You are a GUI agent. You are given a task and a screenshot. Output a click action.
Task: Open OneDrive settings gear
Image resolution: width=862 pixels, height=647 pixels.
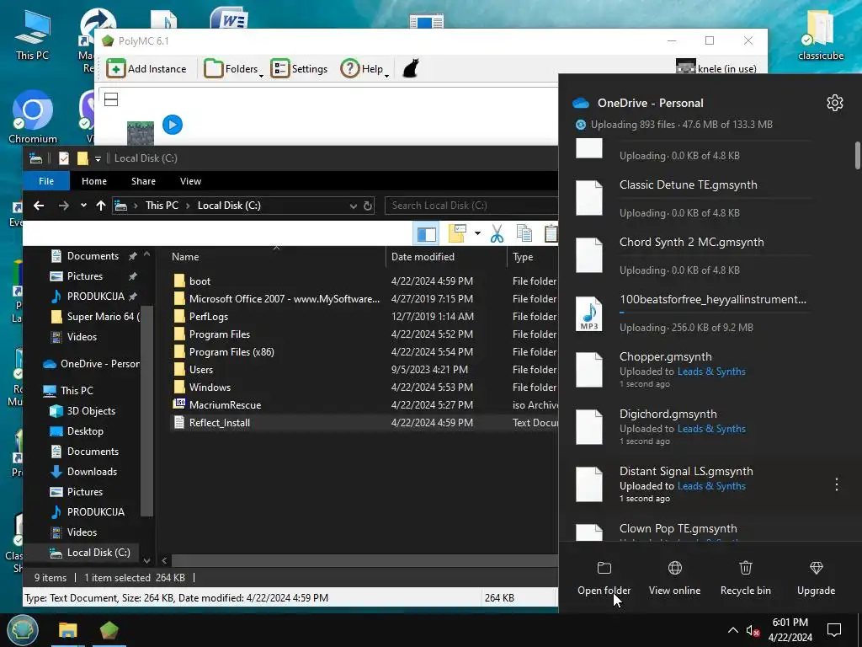click(x=834, y=103)
